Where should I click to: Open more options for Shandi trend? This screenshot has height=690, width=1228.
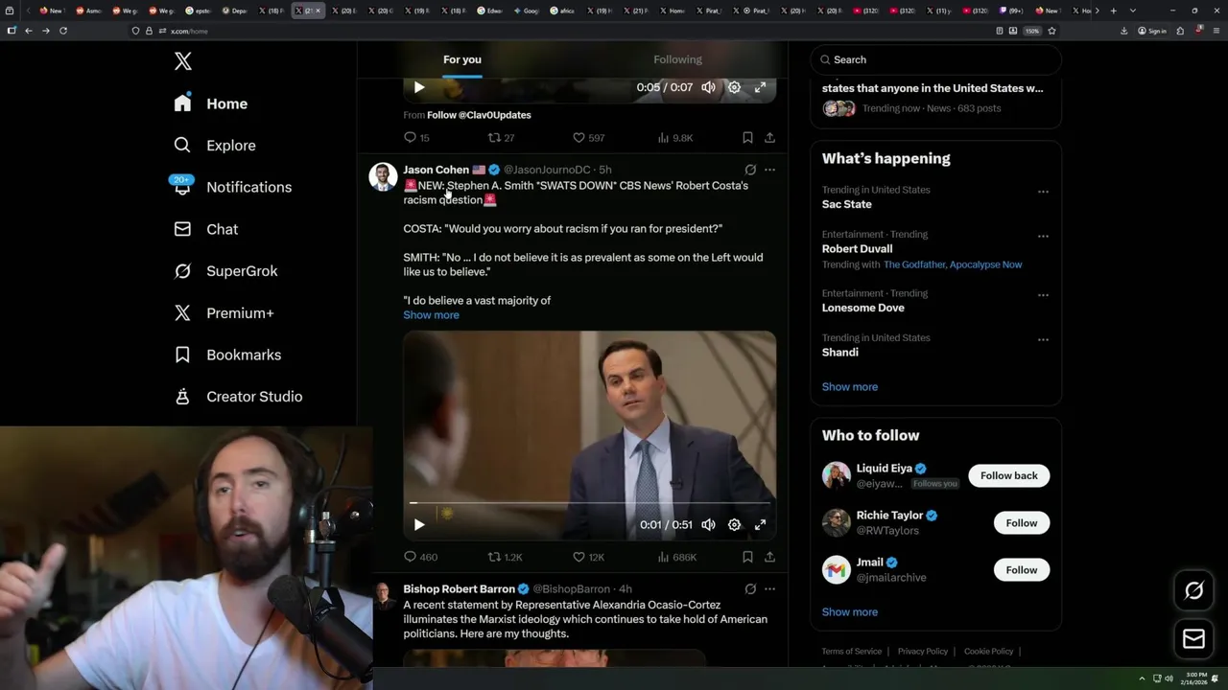pos(1043,339)
